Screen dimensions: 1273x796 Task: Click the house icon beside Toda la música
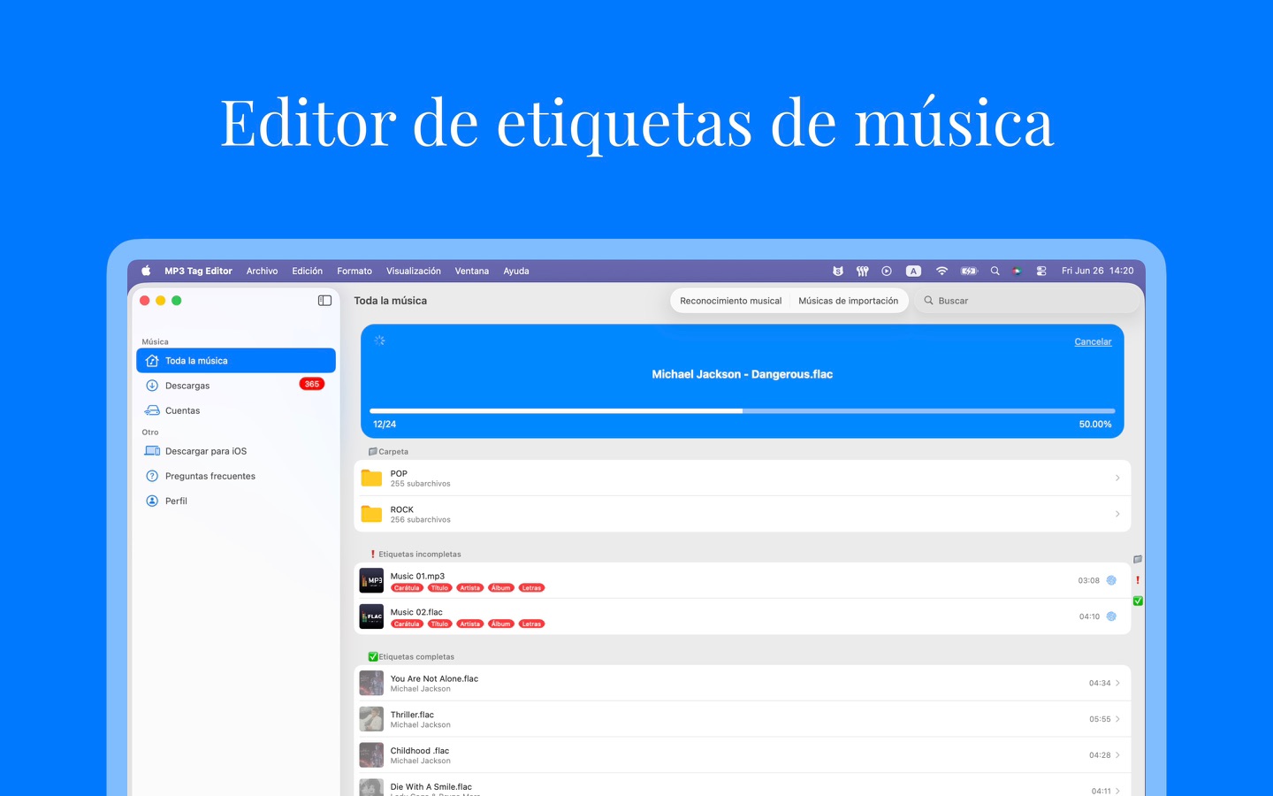point(152,361)
